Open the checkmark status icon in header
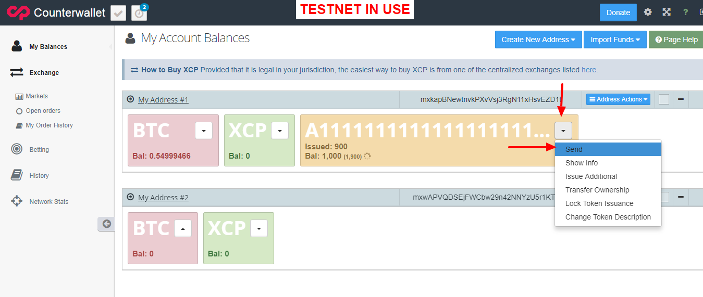Viewport: 703px width, 297px height. (118, 13)
